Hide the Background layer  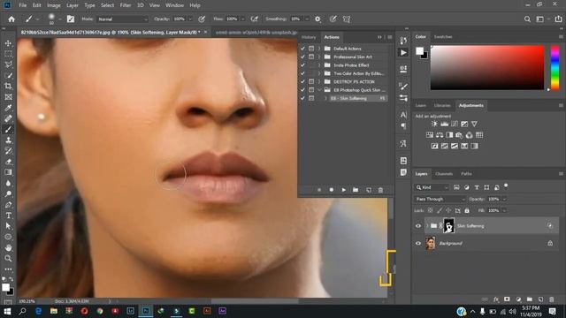(x=418, y=244)
